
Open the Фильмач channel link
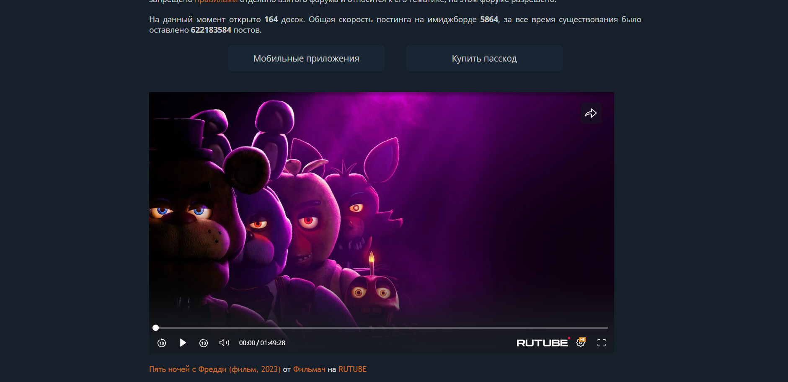pos(309,369)
